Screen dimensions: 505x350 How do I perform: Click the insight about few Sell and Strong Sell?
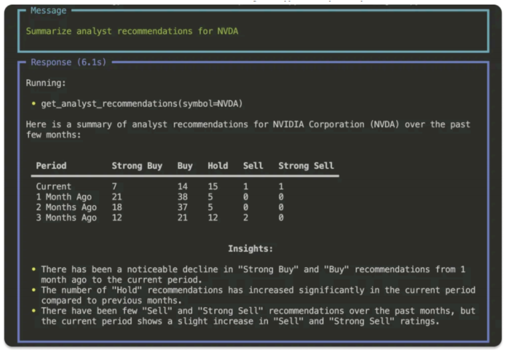pyautogui.click(x=258, y=316)
